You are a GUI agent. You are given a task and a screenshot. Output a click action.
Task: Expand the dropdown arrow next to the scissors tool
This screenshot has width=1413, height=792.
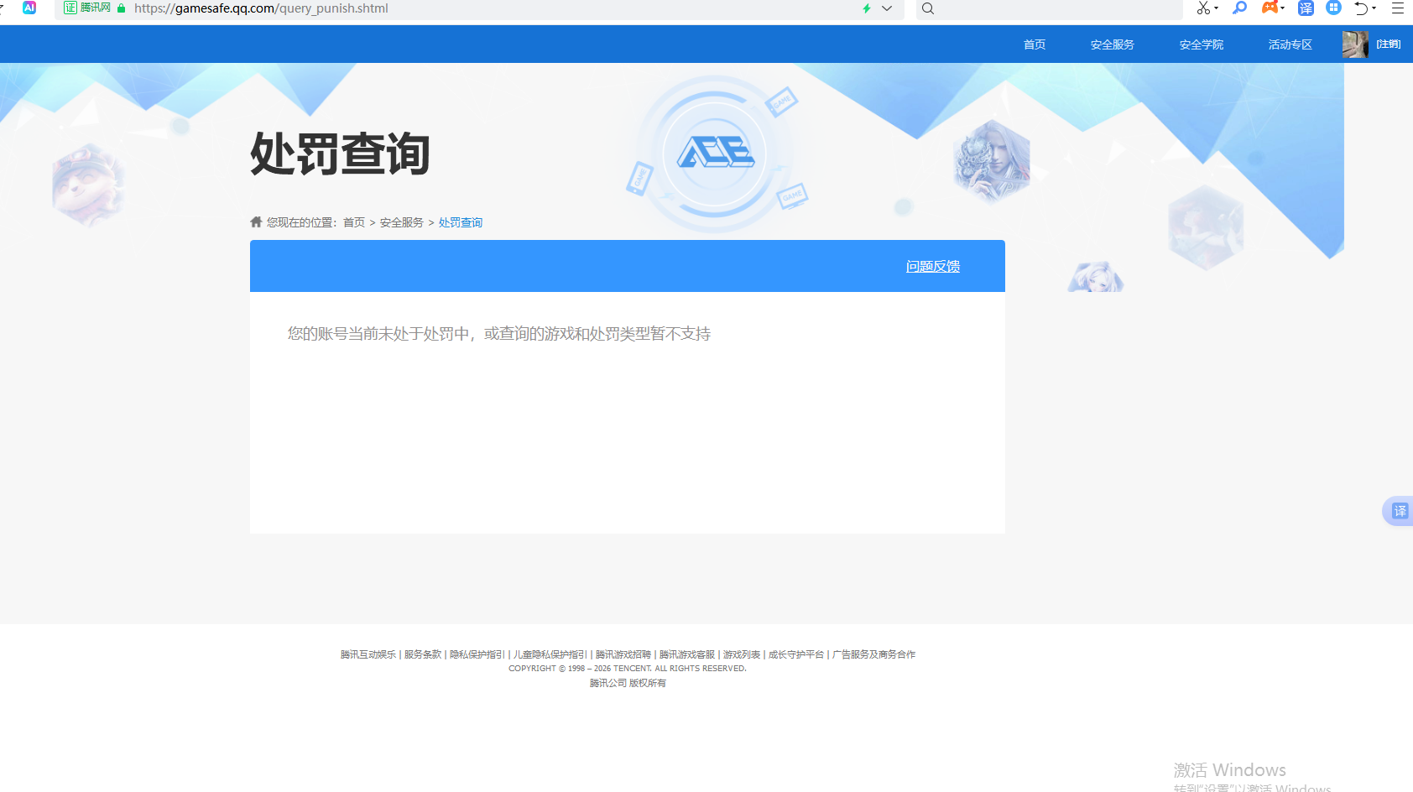tap(1214, 10)
